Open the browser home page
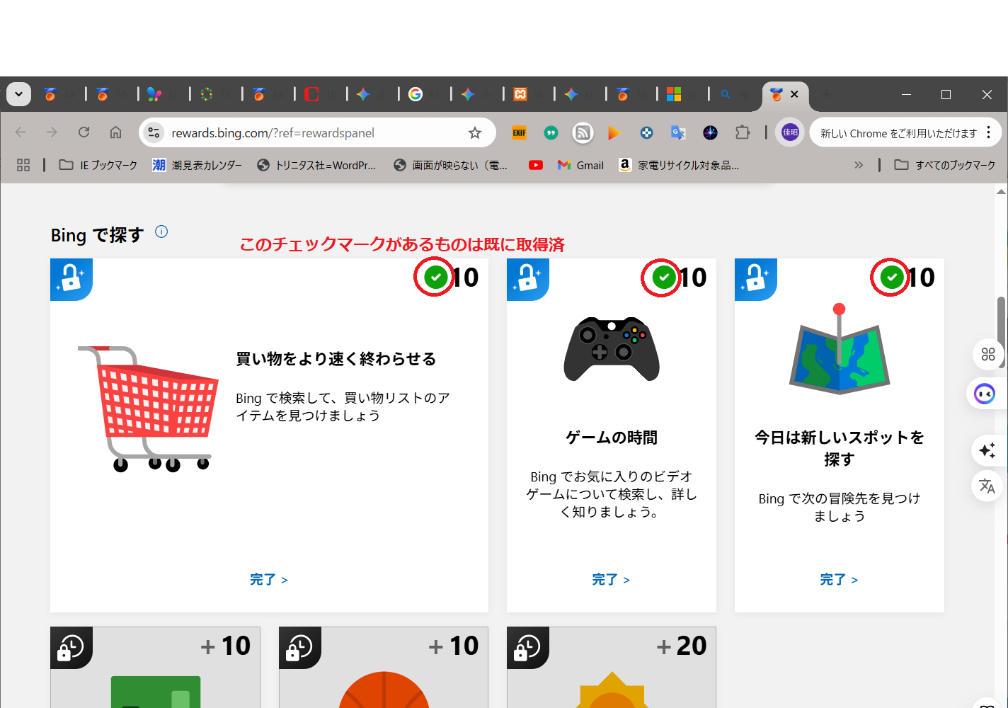The width and height of the screenshot is (1008, 708). click(115, 132)
